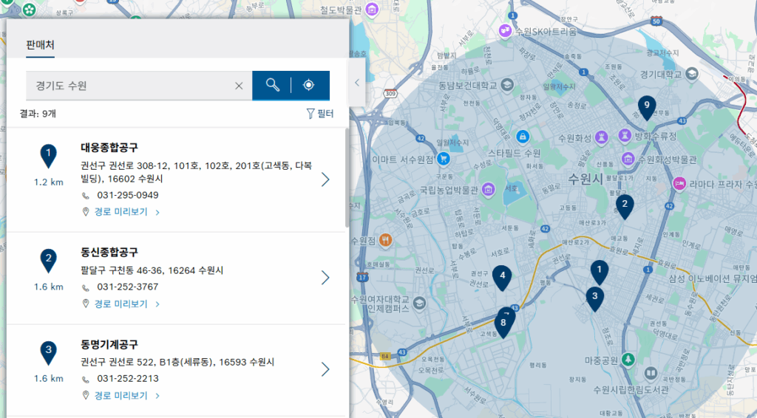Click phone number 031-252-2213

(x=127, y=378)
